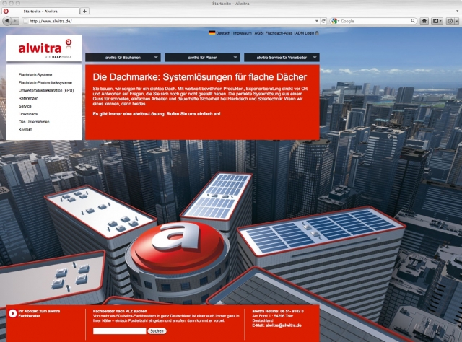Open the Google search engine selector icon
Image resolution: width=462 pixels, height=342 pixels.
point(335,21)
